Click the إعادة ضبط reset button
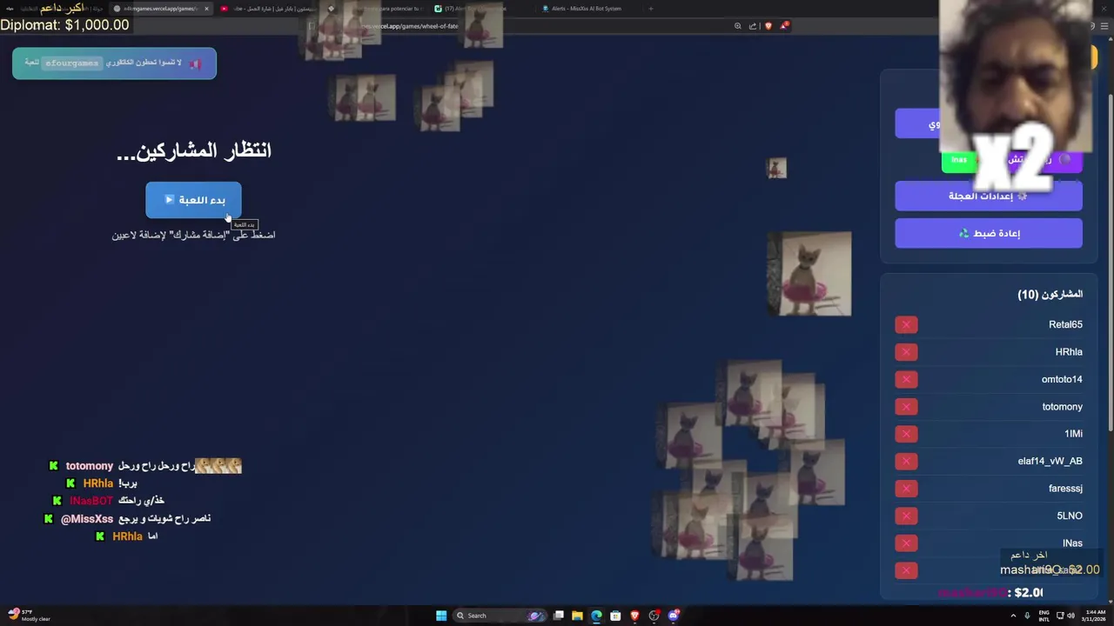 point(989,233)
